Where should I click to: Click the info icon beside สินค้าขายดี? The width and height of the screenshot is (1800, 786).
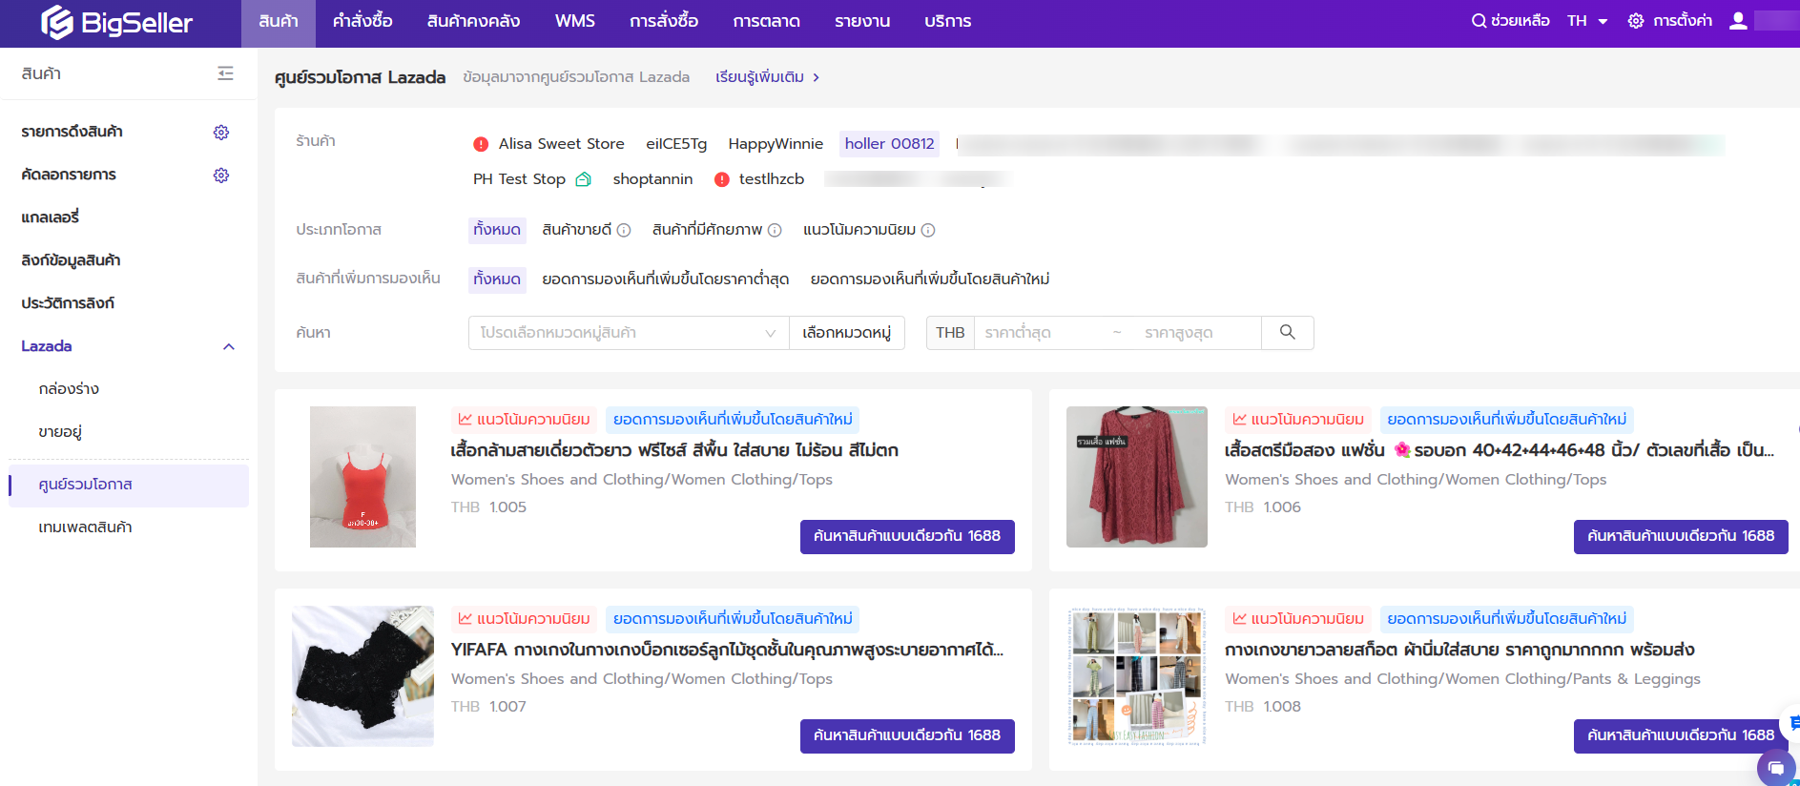click(x=624, y=230)
